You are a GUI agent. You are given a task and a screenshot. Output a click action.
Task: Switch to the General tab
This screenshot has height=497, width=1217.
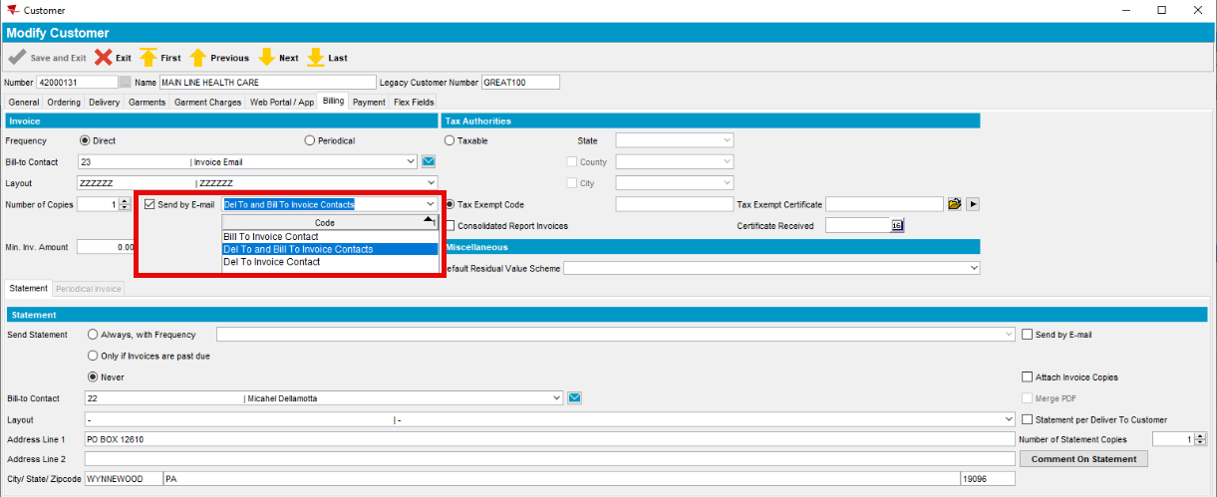tap(24, 102)
